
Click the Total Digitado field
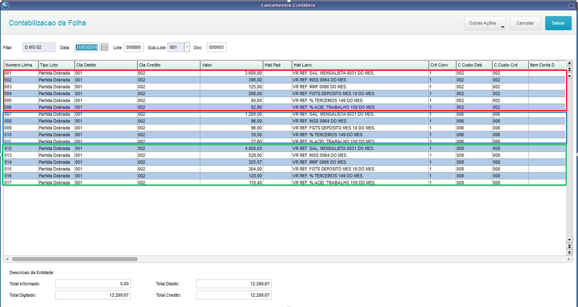93,295
